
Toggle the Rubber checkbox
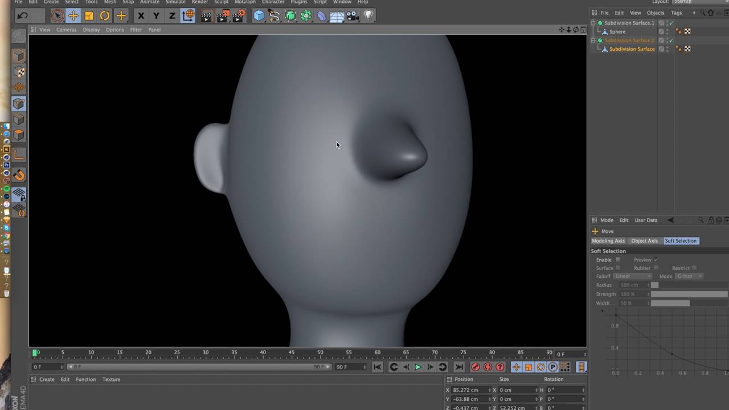(656, 268)
